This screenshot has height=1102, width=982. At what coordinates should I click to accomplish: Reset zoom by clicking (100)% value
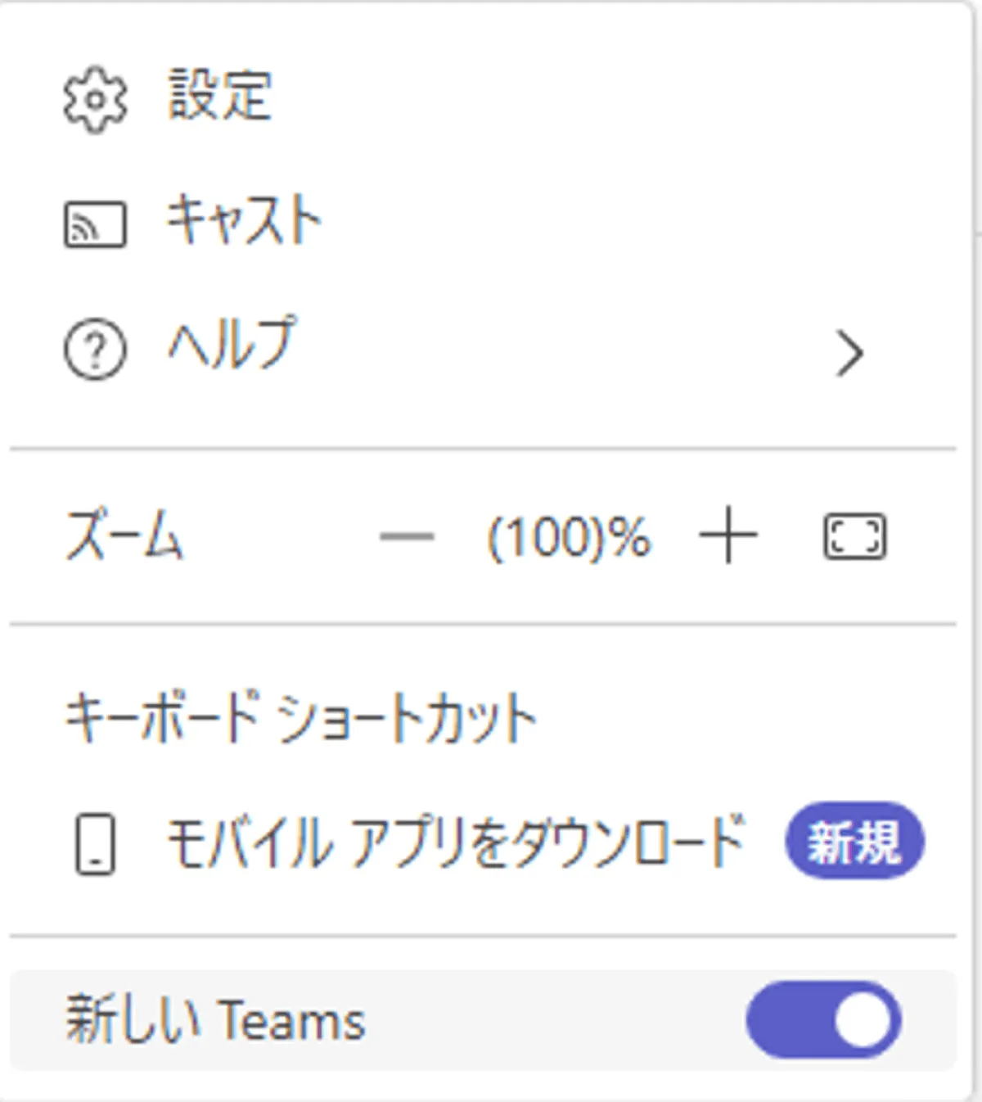click(569, 538)
